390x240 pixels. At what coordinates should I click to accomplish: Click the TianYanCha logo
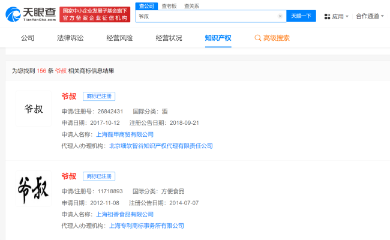coord(30,15)
